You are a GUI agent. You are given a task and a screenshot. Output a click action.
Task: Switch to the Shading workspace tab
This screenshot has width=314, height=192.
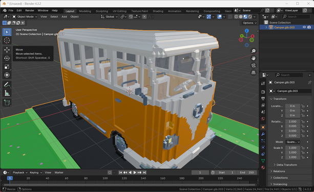point(158,11)
